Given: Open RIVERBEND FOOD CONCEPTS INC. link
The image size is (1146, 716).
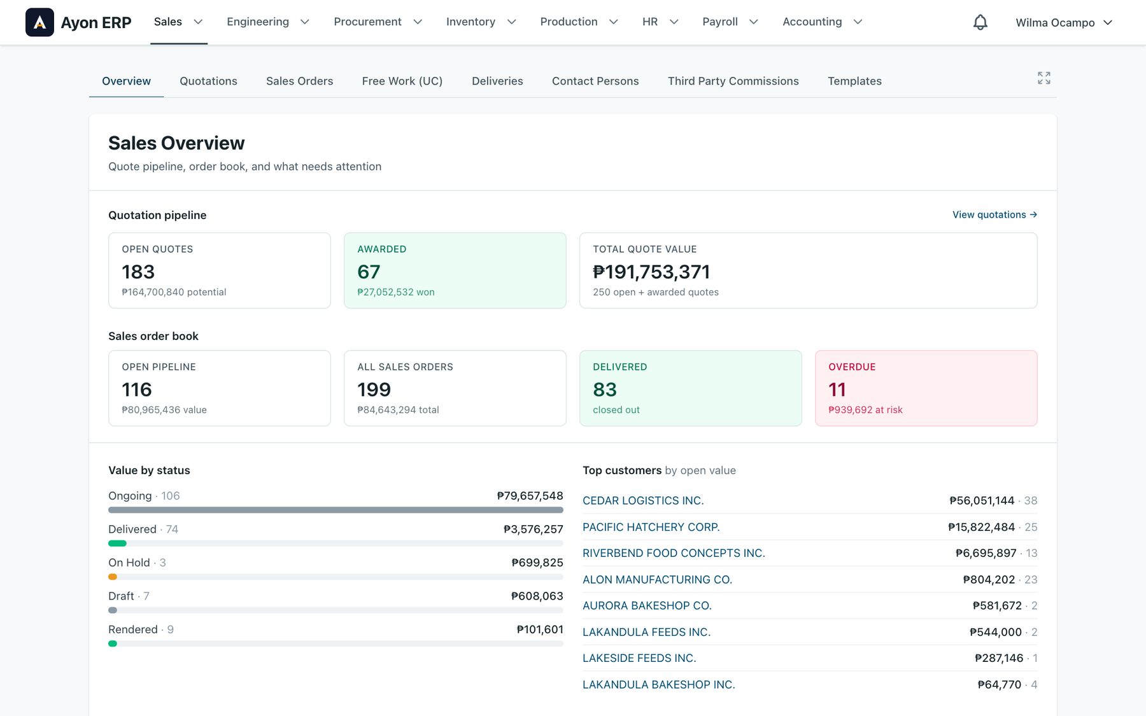Looking at the screenshot, I should click(674, 554).
